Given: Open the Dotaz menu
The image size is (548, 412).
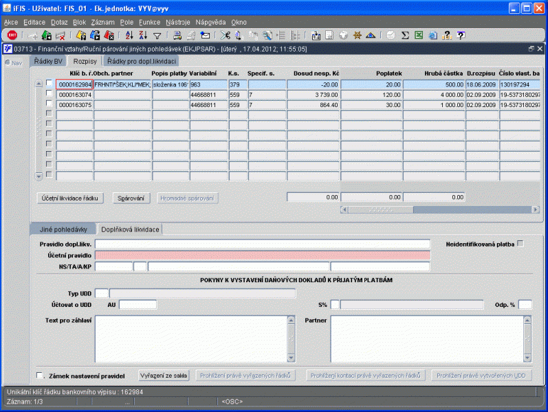Looking at the screenshot, I should (x=59, y=23).
